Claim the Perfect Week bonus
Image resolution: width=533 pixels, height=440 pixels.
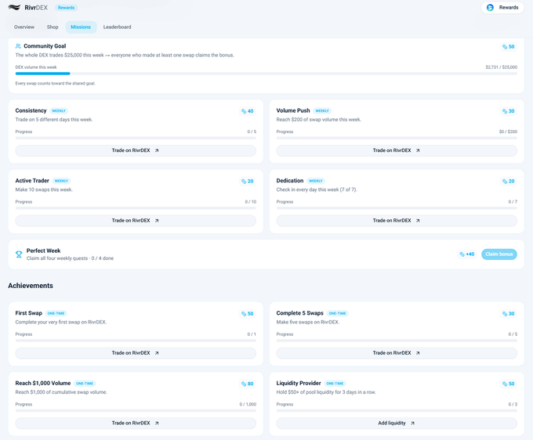click(499, 254)
